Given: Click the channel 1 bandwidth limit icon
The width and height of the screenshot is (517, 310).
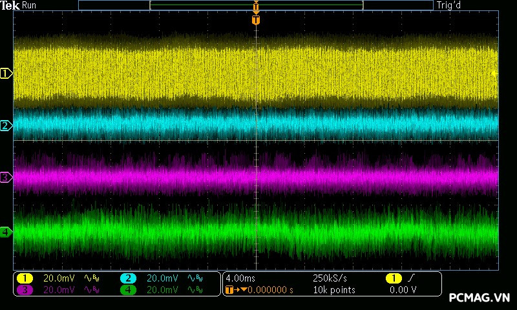Looking at the screenshot, I should (92, 278).
